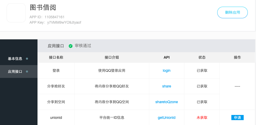Click the dot beside 基本信息

(x=27, y=59)
